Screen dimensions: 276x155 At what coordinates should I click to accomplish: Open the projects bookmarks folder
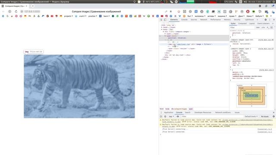pyautogui.click(x=68, y=16)
